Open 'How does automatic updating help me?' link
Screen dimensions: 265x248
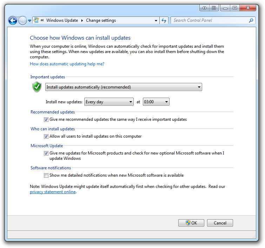coord(67,64)
